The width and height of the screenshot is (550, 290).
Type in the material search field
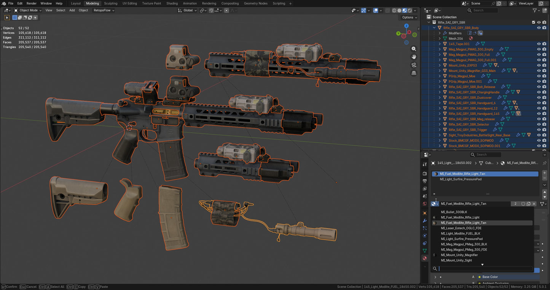(x=483, y=269)
